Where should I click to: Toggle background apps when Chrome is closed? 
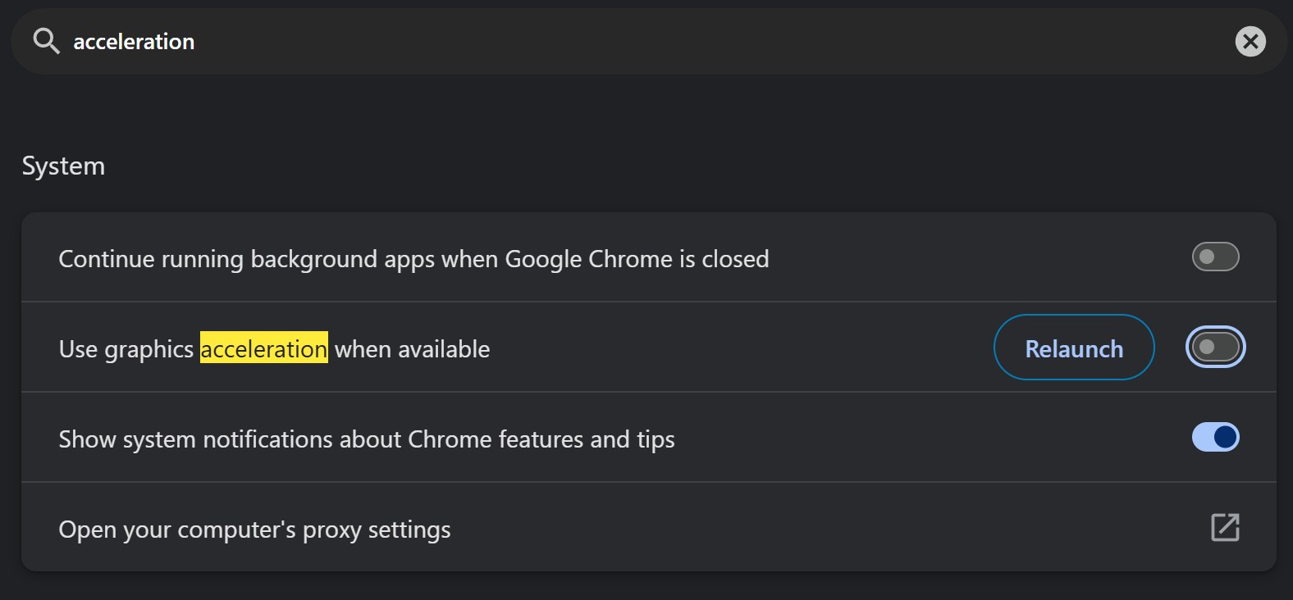1215,257
